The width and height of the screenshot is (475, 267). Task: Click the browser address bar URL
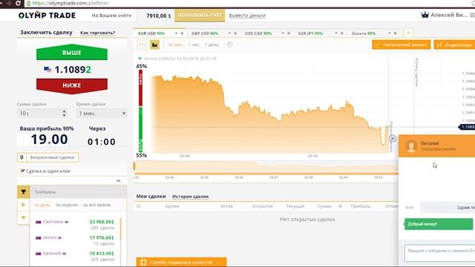tap(70, 3)
